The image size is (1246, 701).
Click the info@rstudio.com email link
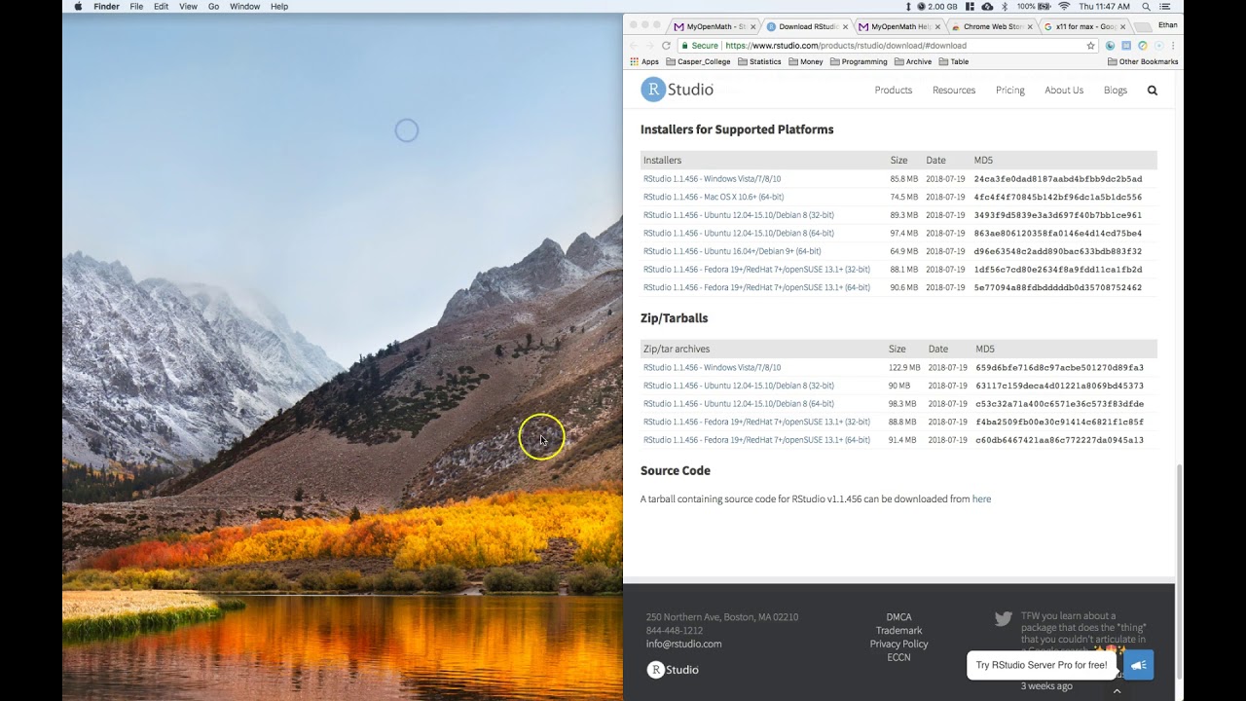[x=683, y=645]
